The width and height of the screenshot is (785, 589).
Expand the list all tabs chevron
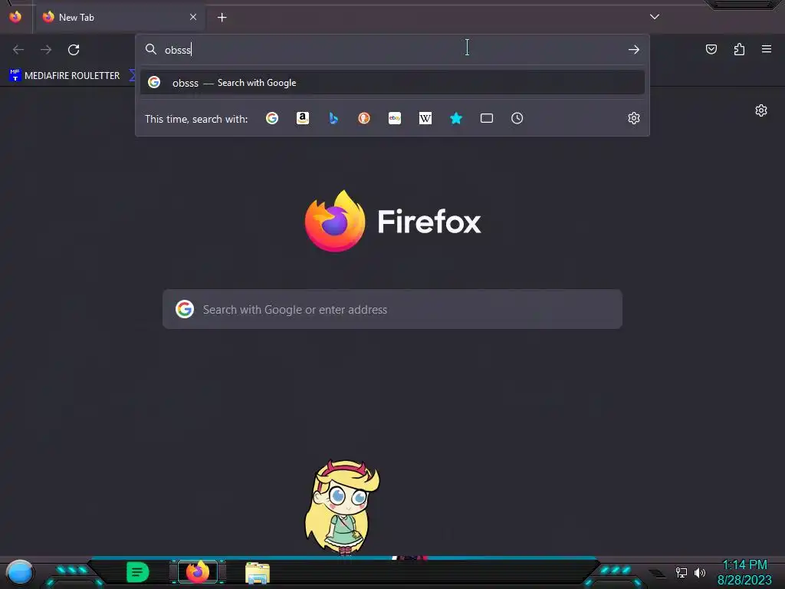655,17
